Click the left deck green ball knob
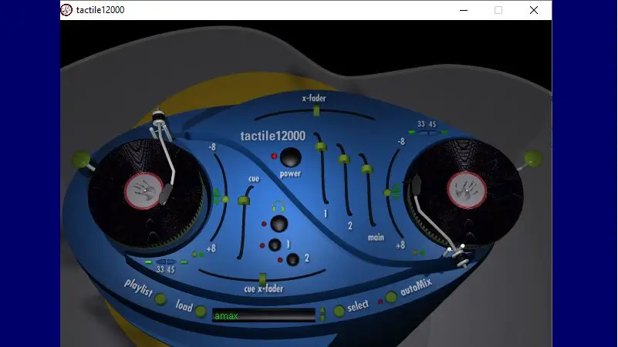The height and width of the screenshot is (347, 618). 82,159
